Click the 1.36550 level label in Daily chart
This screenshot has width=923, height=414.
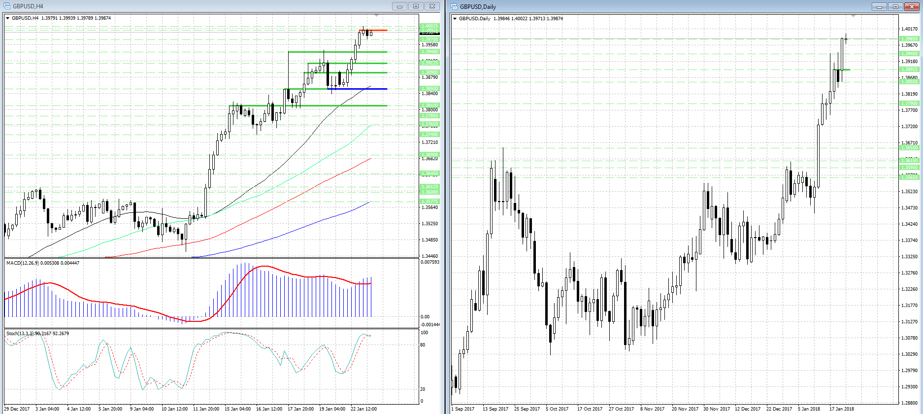pyautogui.click(x=909, y=148)
